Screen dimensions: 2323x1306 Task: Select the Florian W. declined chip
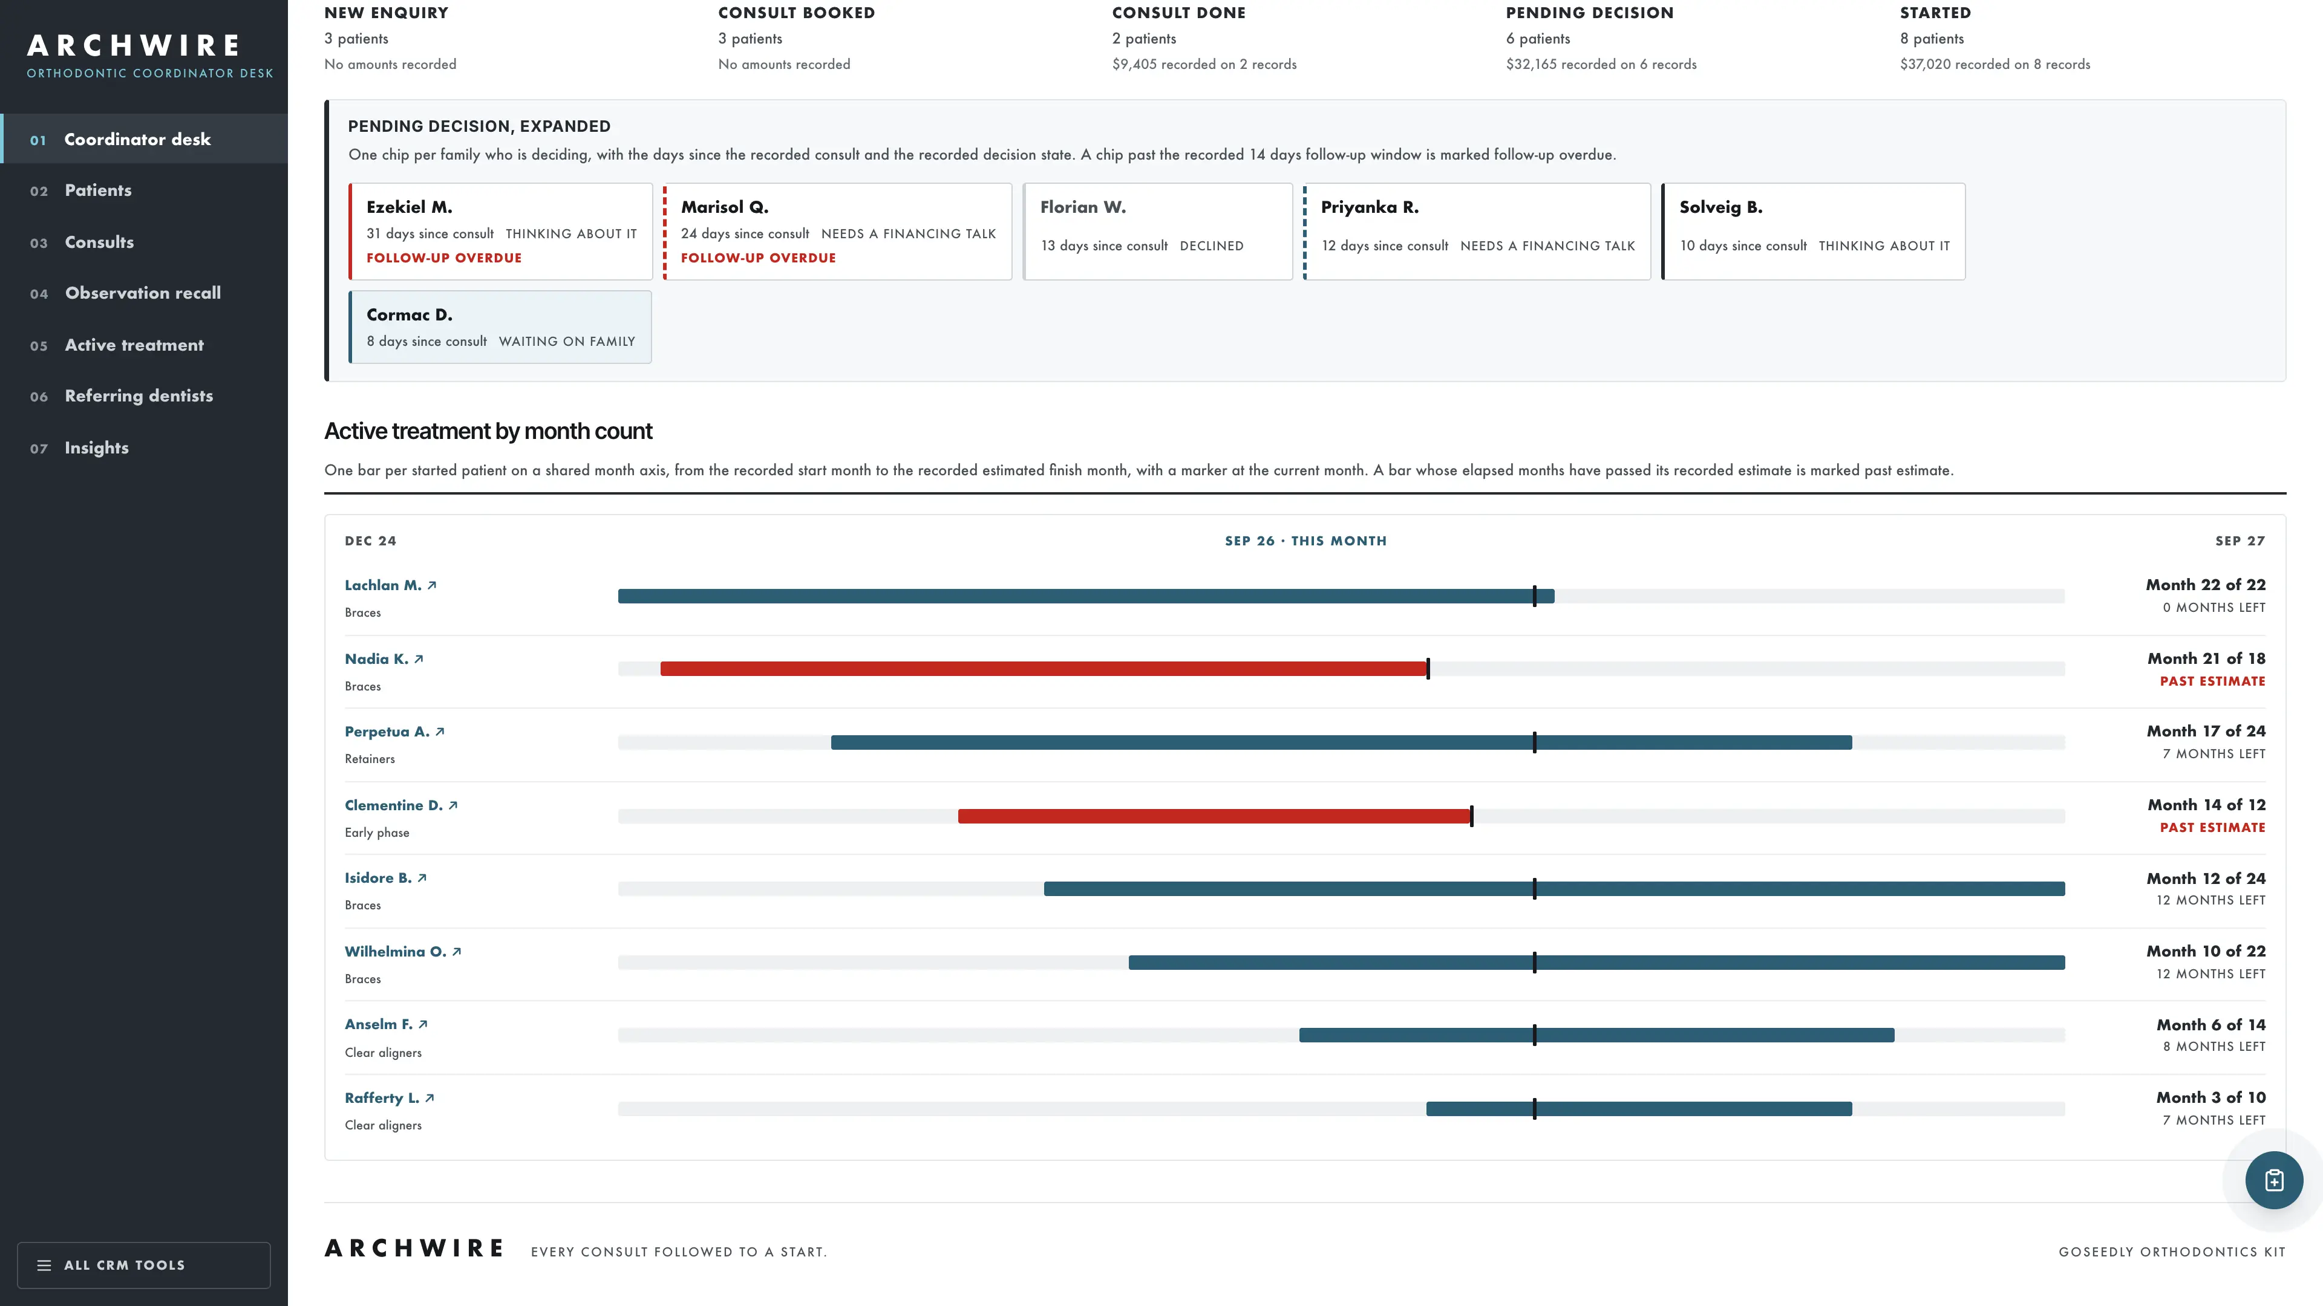pos(1158,232)
